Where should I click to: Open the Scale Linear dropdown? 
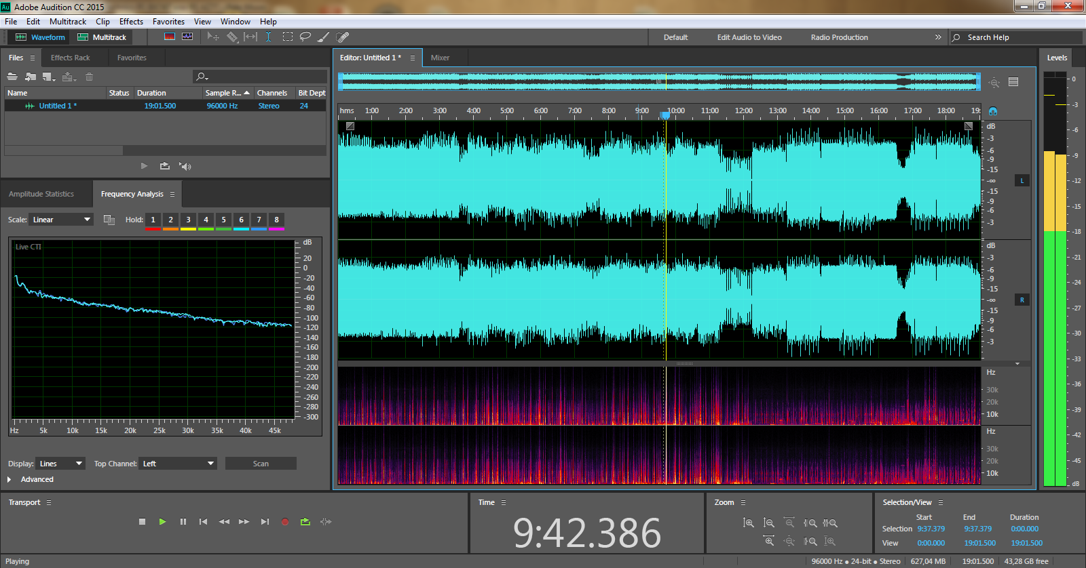pyautogui.click(x=61, y=220)
